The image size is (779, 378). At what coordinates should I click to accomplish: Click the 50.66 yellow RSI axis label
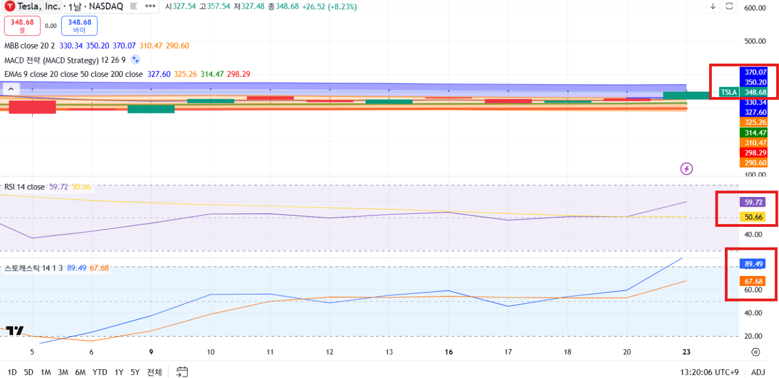(x=752, y=217)
